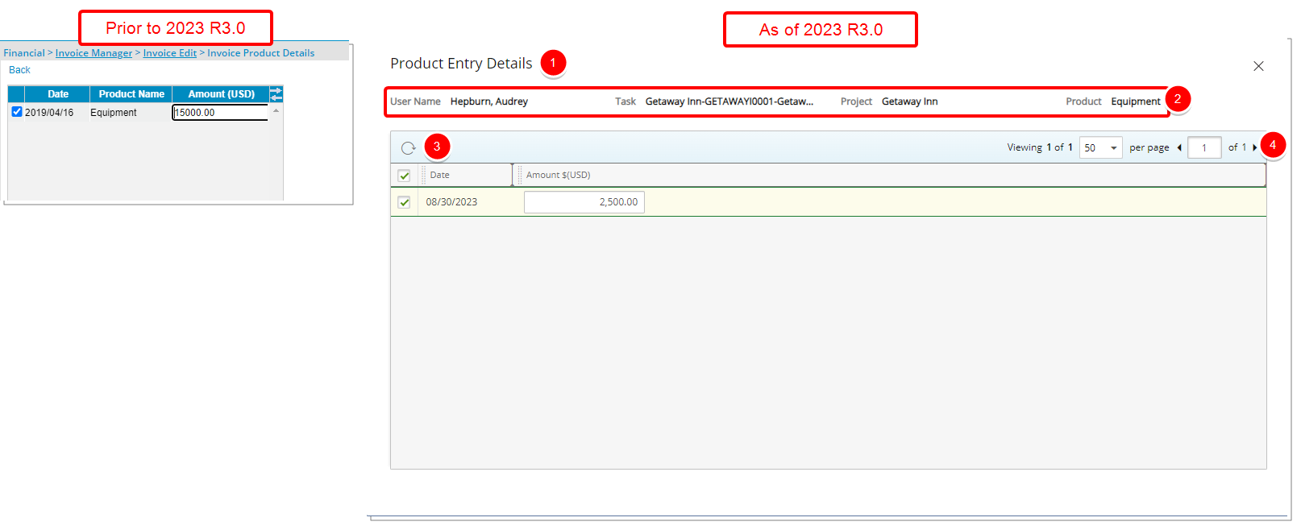
Task: Toggle the 2019/04/16 row checkbox
Action: [x=17, y=112]
